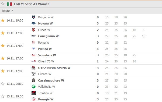
Task: Favorite the Trentino W vs Perugia W match
Action: [x=3, y=96]
